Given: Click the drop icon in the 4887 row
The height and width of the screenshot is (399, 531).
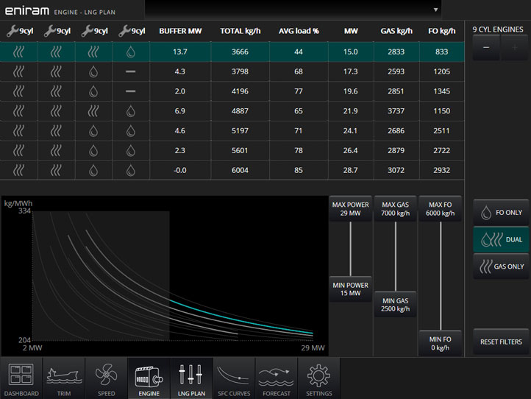Looking at the screenshot, I should click(131, 111).
